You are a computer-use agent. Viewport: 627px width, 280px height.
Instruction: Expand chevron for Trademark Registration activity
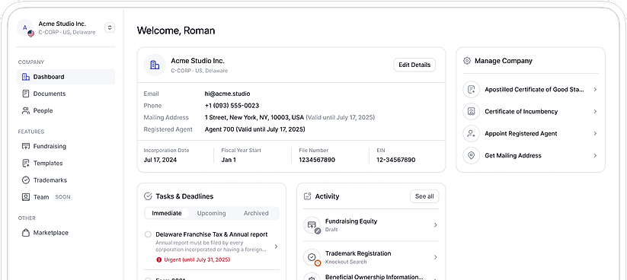coord(436,257)
